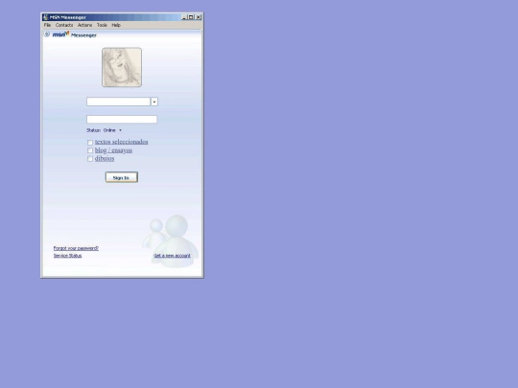The image size is (518, 388).
Task: Minimize the MSN Messenger window
Action: 184,17
